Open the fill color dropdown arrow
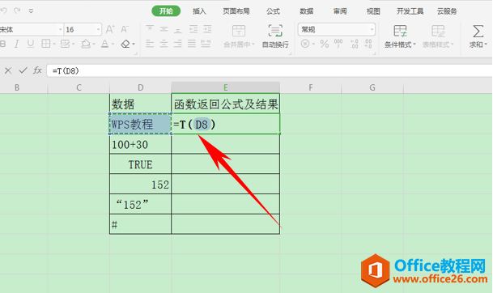The height and width of the screenshot is (293, 493). coord(94,44)
